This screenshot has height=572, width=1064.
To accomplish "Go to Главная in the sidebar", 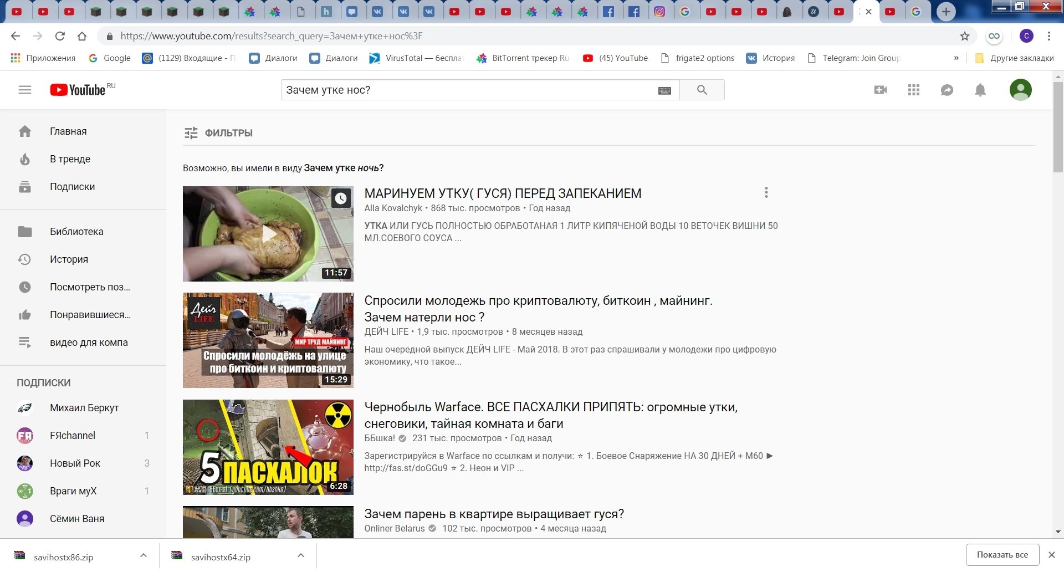I will 83,131.
